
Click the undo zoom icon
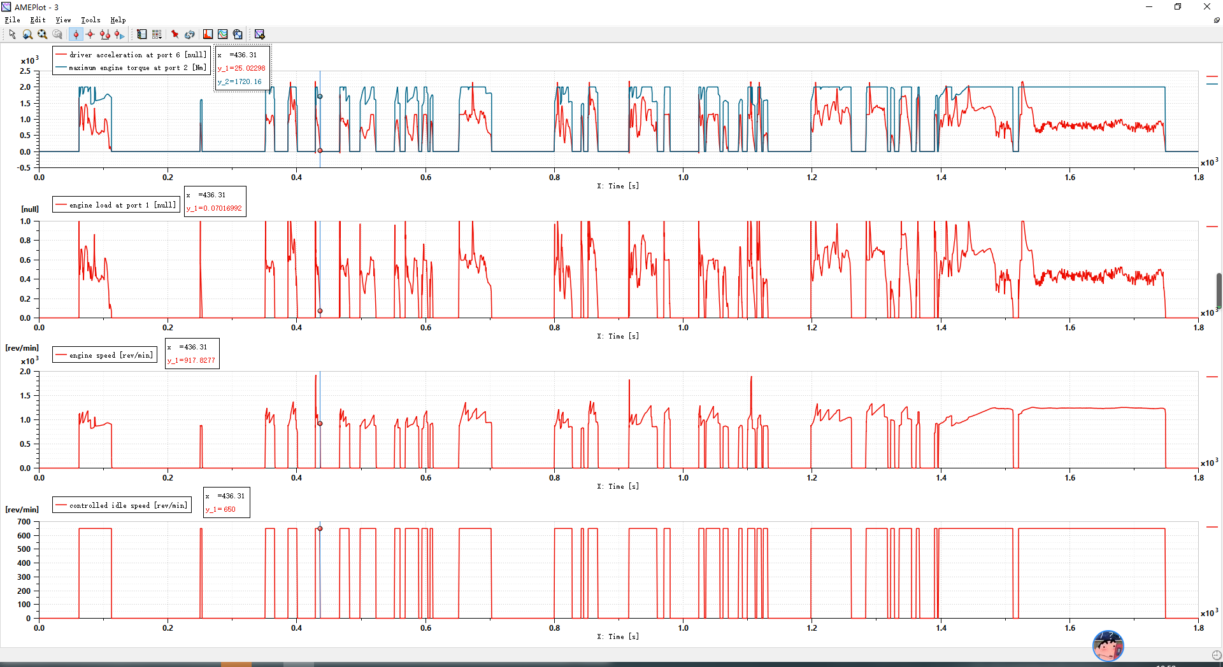pos(57,34)
